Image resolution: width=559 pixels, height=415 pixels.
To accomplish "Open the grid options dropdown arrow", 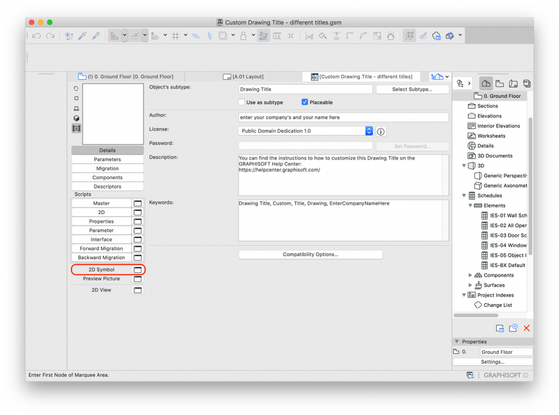I will point(185,35).
